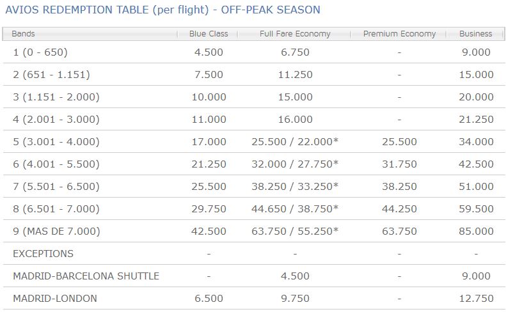Click the Business column header
The height and width of the screenshot is (314, 506).
coord(475,34)
